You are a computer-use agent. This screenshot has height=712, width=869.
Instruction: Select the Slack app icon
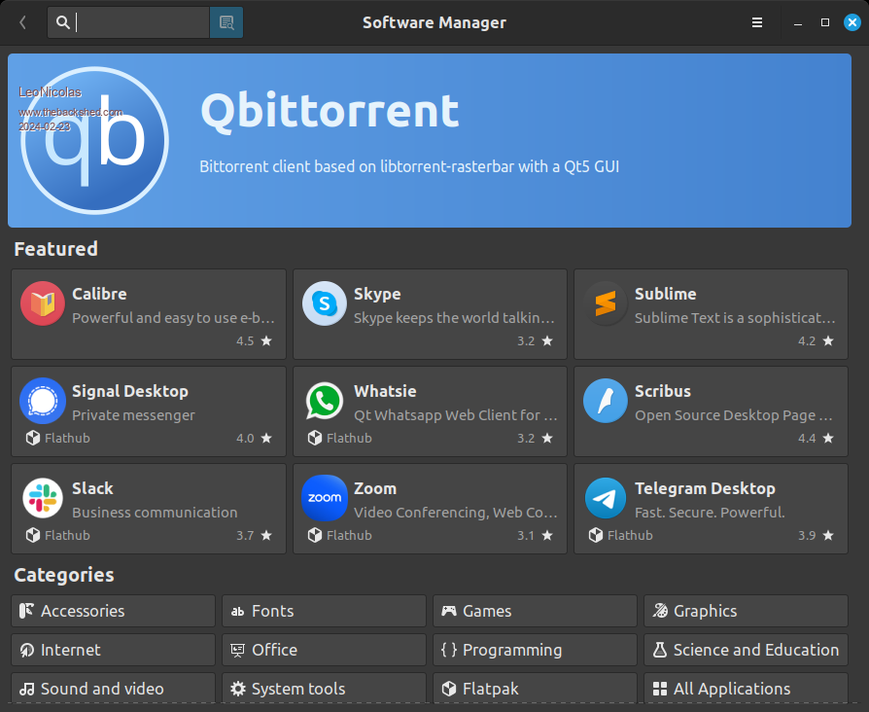43,498
